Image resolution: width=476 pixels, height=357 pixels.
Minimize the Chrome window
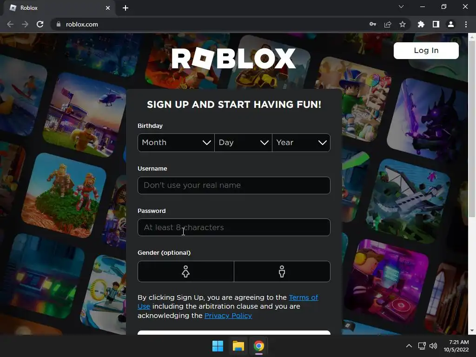pyautogui.click(x=422, y=7)
